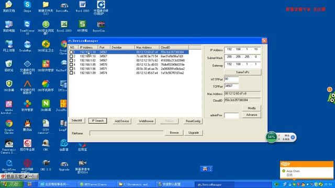335x188 pixels.
Task: Start an IP Search for devices
Action: pos(98,121)
